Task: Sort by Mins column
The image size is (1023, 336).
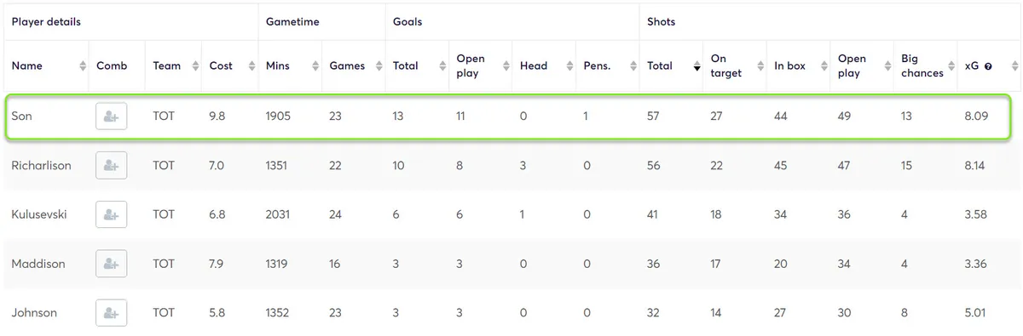Action: coord(278,66)
